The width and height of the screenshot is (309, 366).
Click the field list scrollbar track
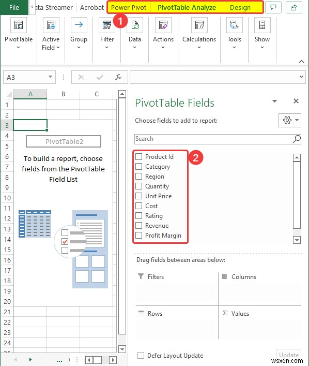click(297, 232)
